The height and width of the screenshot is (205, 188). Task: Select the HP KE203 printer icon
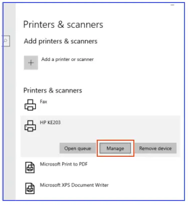coord(30,126)
